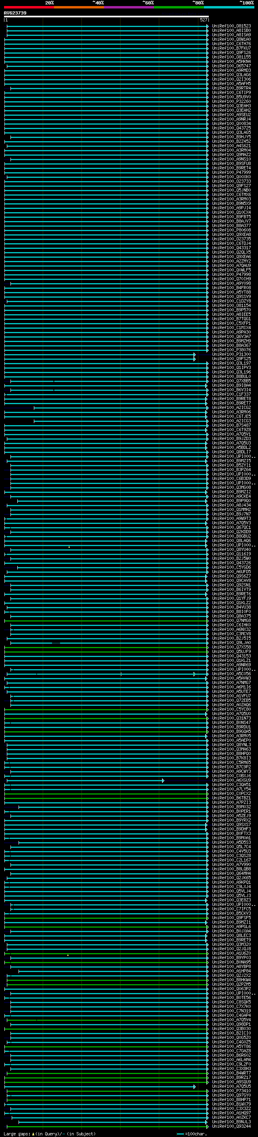
Task: Click the short alignment bar for UniRef100_P31300
Action: (x=100, y=355)
